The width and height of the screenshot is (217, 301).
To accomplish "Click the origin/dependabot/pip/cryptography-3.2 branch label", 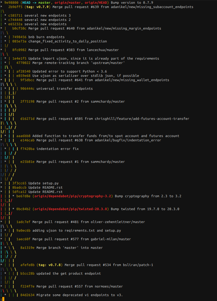I will (x=73, y=196).
